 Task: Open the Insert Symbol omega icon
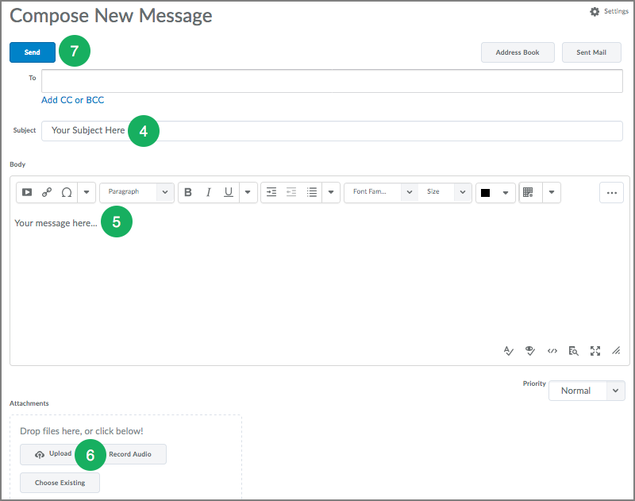click(67, 192)
